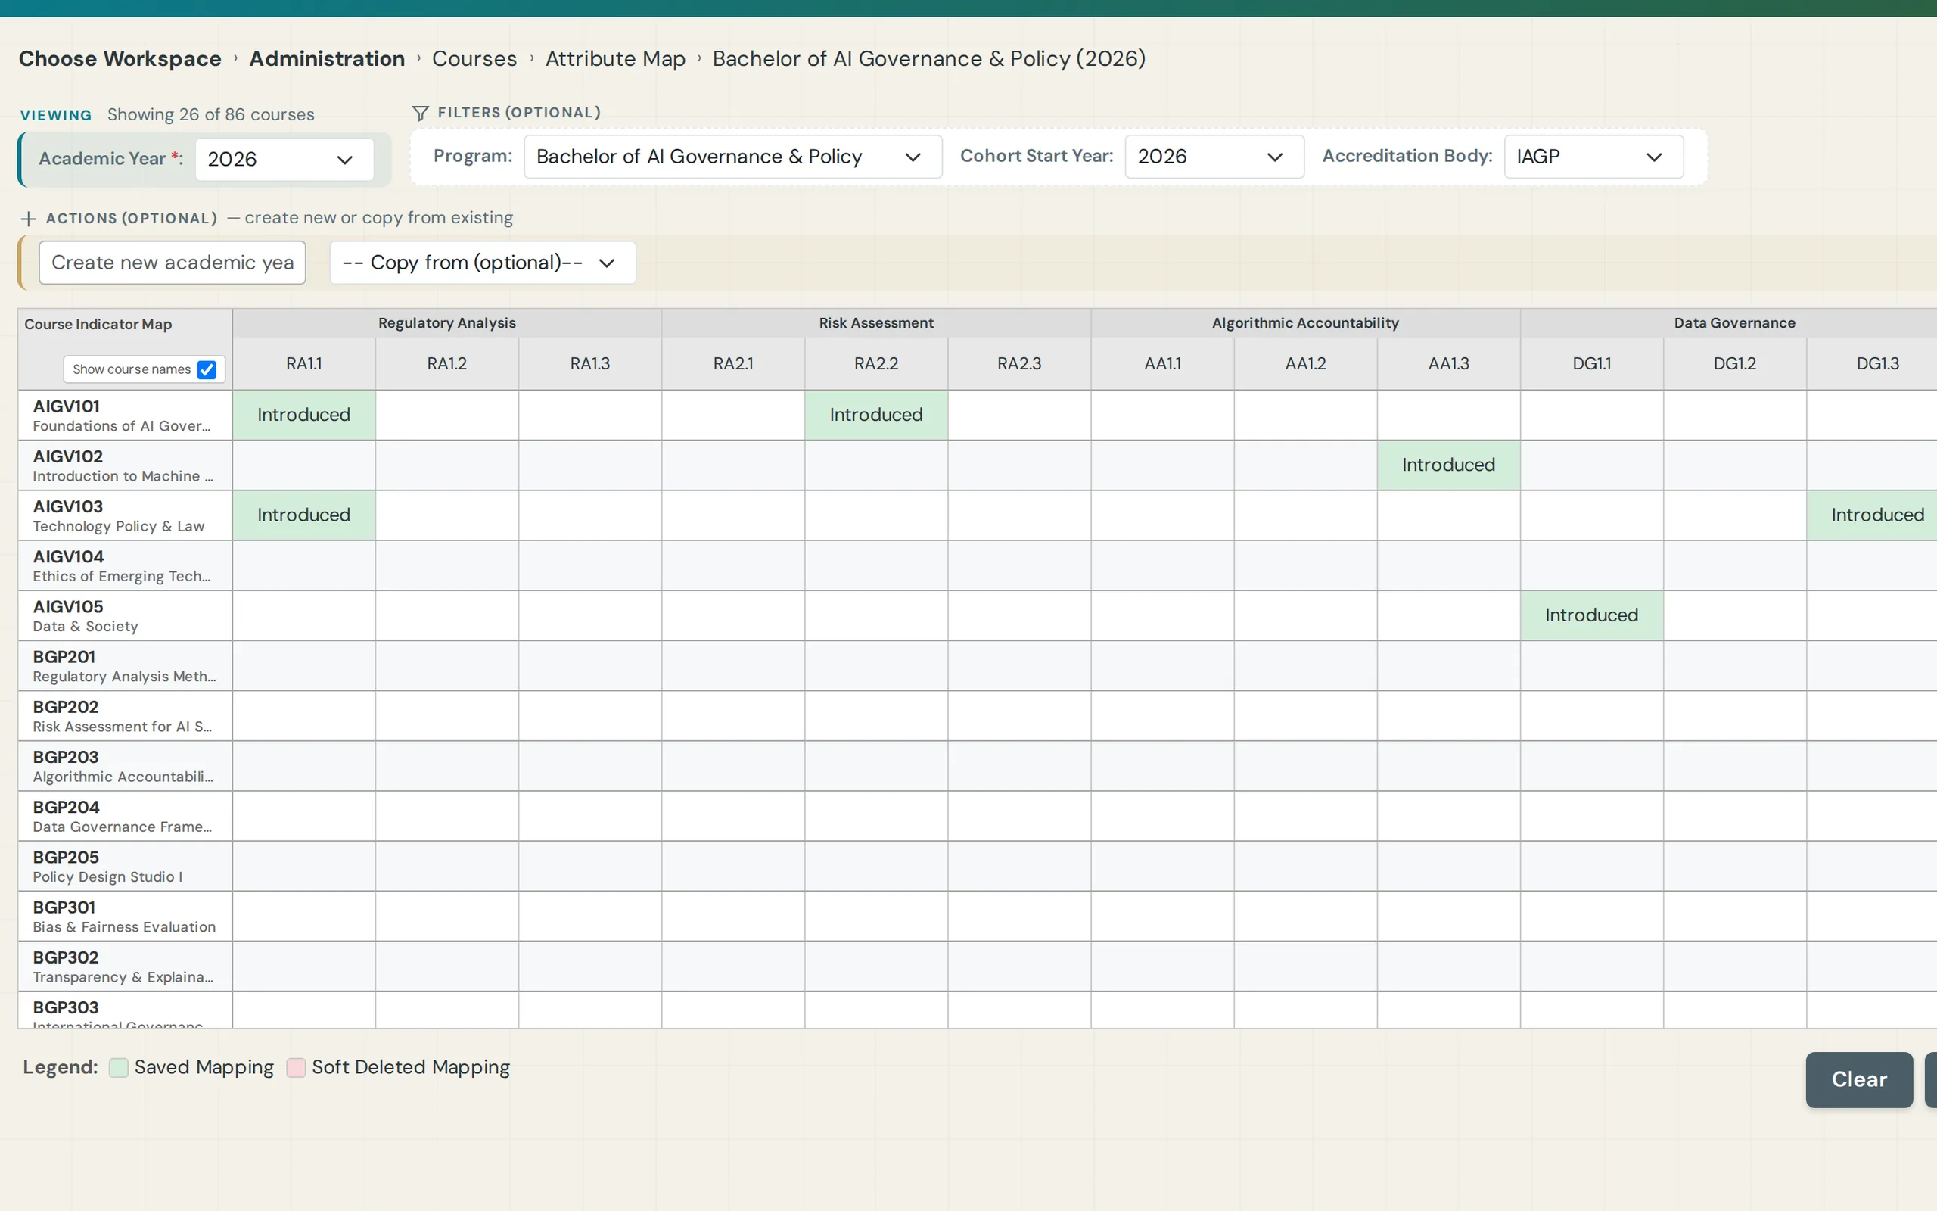Select the BGP204 course row

pos(125,816)
